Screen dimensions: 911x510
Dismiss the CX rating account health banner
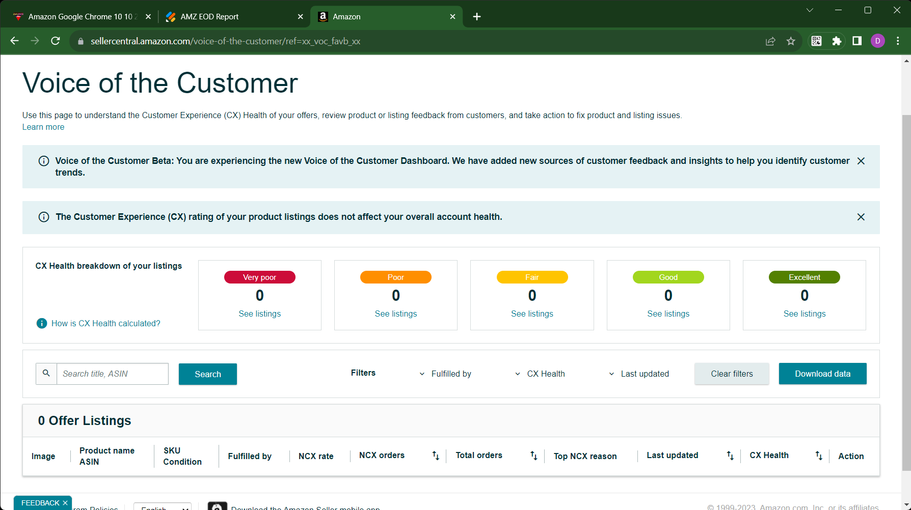tap(861, 217)
